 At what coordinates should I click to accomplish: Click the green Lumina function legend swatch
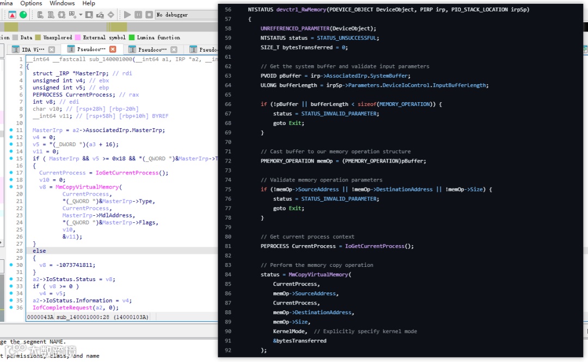[132, 38]
